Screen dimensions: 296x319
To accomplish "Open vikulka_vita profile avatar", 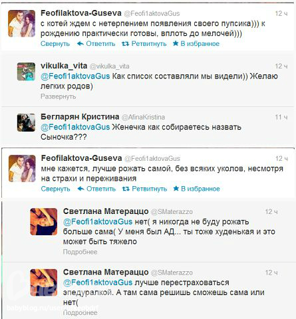I will click(26, 72).
